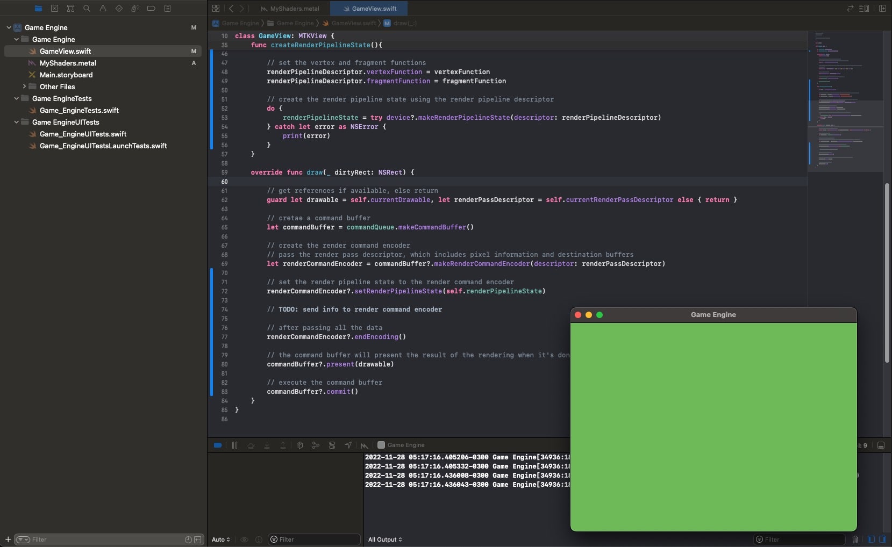
Task: Click the Step Out button
Action: (283, 445)
